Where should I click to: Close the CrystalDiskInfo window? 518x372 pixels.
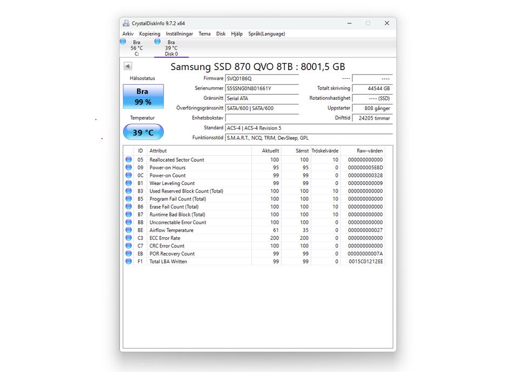pyautogui.click(x=387, y=23)
